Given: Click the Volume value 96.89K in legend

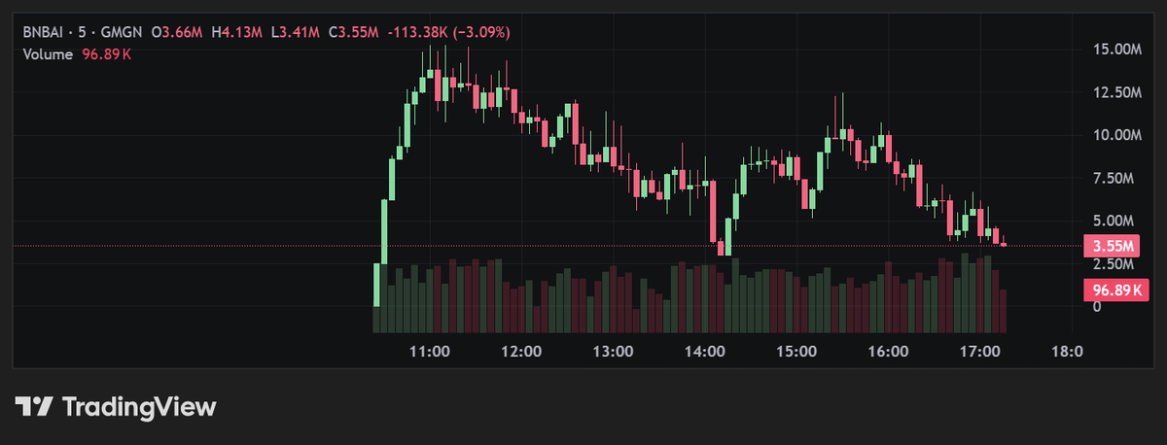Looking at the screenshot, I should 107,54.
